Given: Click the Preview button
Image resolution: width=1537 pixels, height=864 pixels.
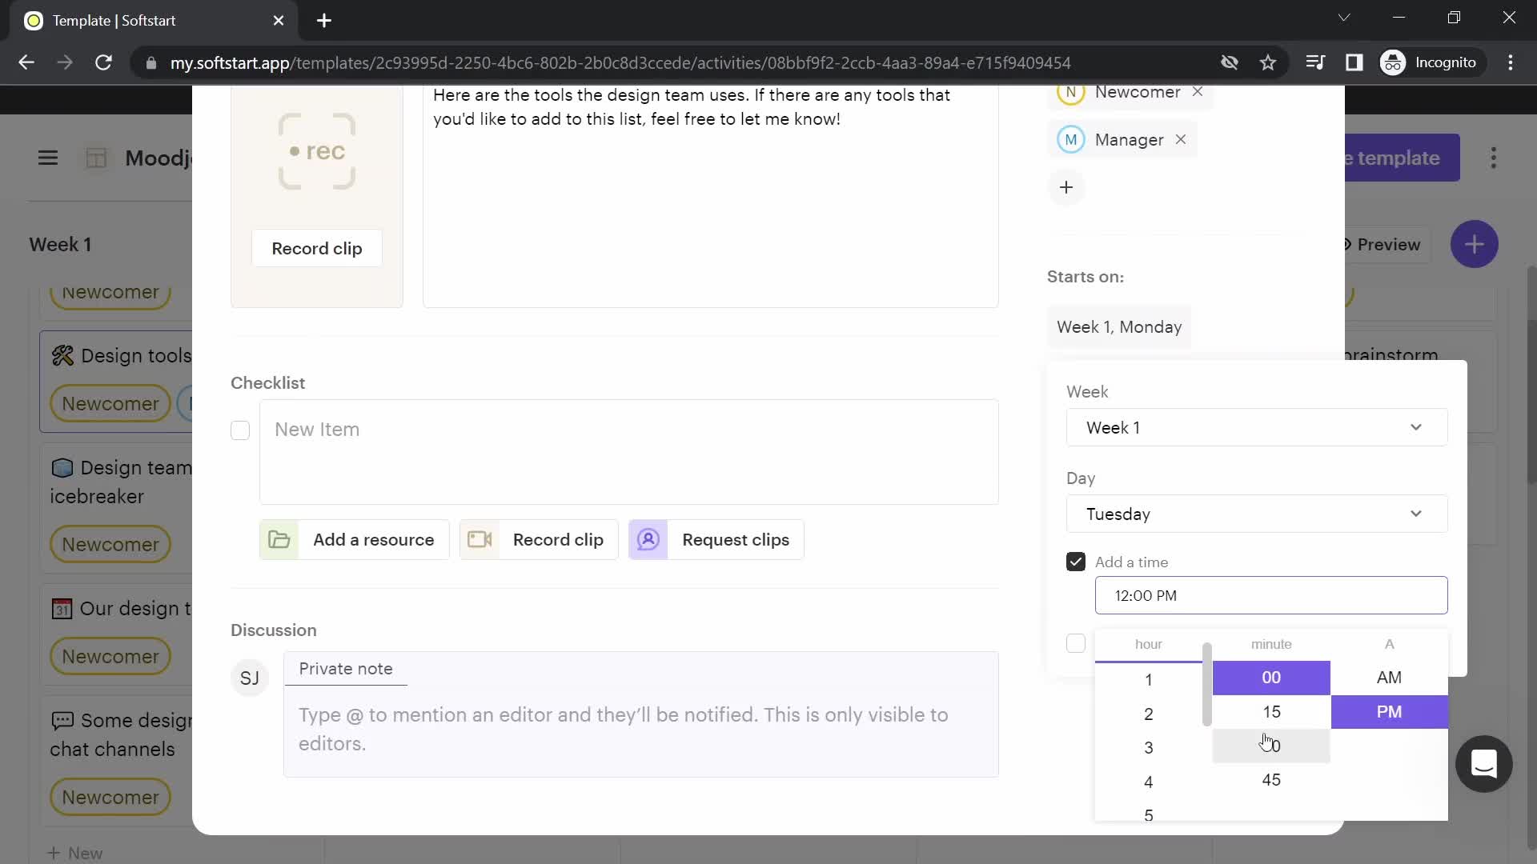Looking at the screenshot, I should (x=1382, y=244).
